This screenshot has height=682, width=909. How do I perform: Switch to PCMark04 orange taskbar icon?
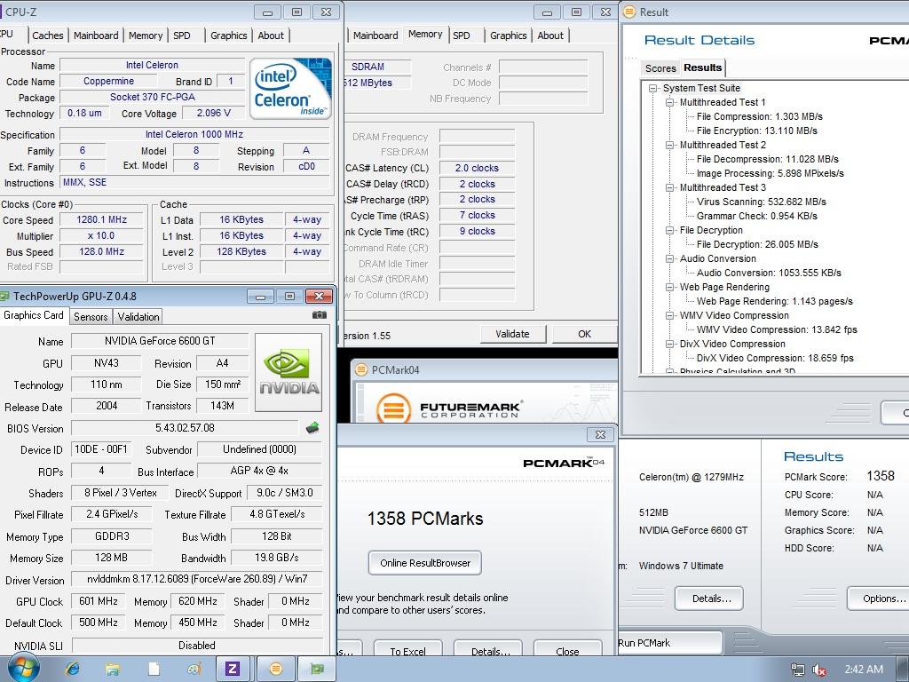pos(276,669)
